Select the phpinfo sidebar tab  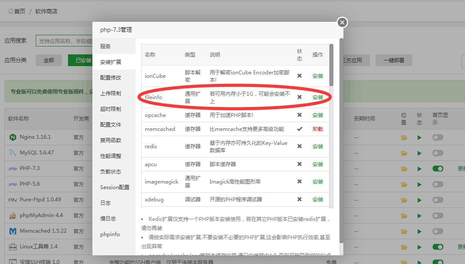110,234
